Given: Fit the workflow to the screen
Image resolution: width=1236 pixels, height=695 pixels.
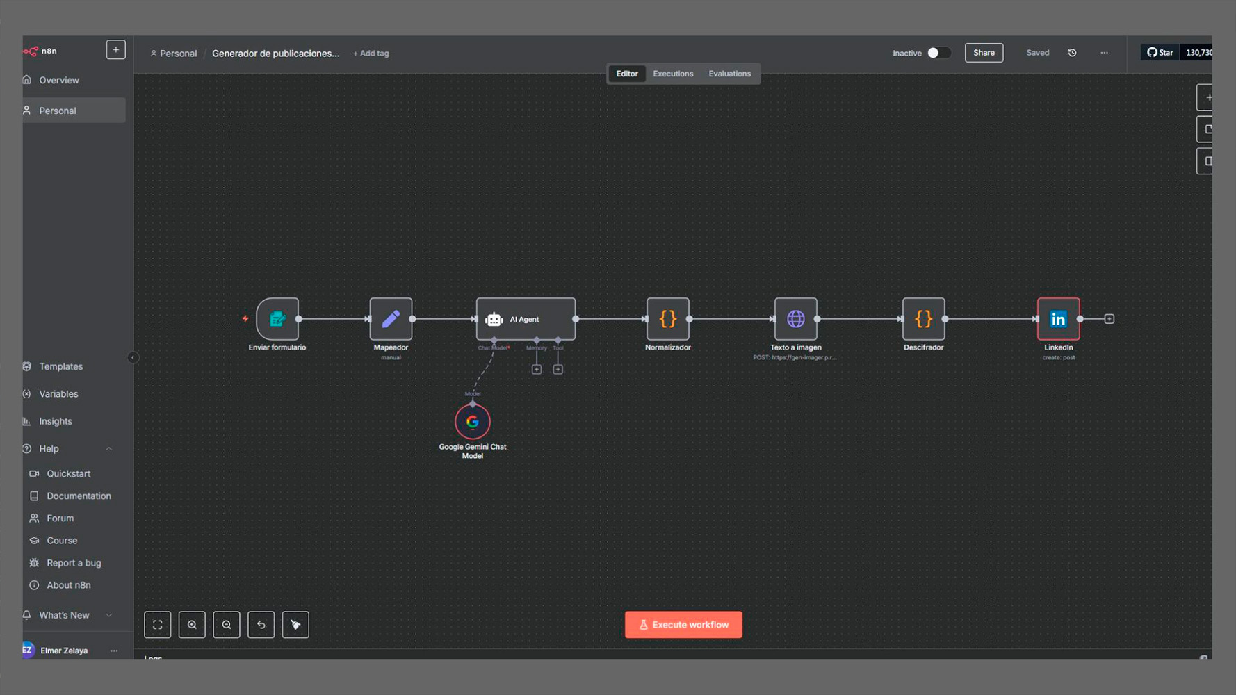Looking at the screenshot, I should click(158, 624).
